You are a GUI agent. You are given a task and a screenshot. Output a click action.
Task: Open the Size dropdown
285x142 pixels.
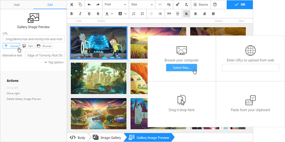[142, 5]
